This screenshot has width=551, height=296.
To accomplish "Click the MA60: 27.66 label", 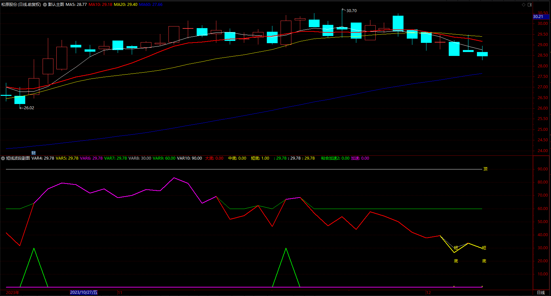I will pyautogui.click(x=151, y=5).
